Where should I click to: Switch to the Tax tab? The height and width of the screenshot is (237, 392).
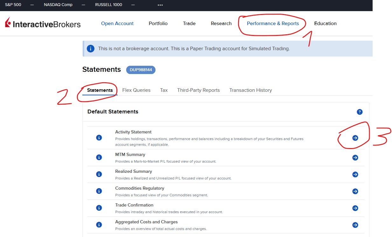(x=164, y=90)
